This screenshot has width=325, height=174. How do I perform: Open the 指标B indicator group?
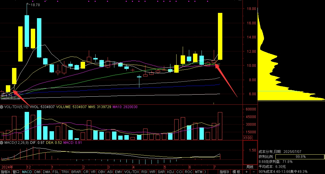[x=224, y=172]
